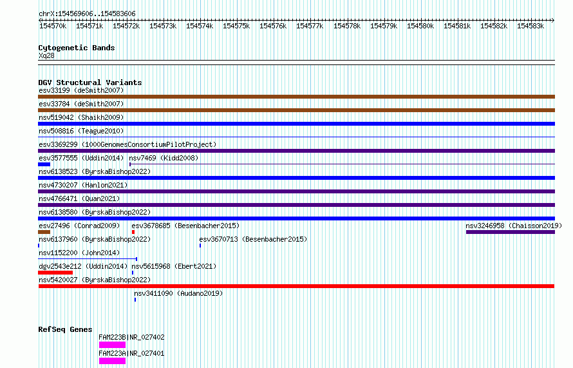Click the 154580k ruler tick label

420,26
